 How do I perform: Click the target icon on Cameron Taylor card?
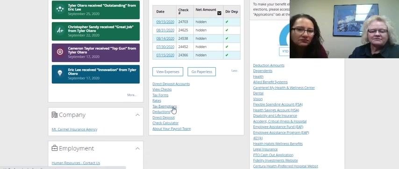[x=60, y=52]
